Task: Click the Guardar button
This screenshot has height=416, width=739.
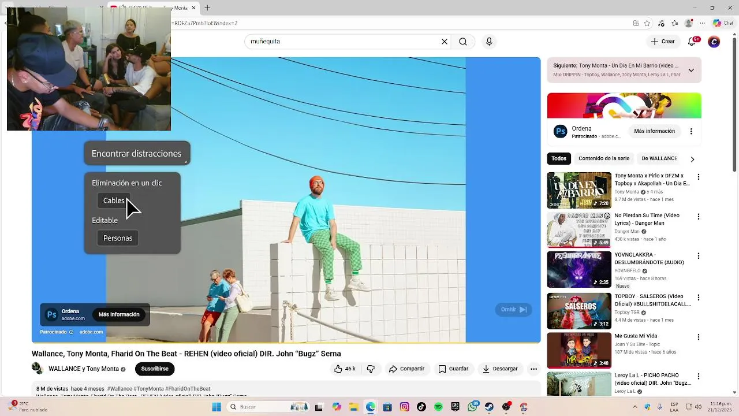Action: pos(454,369)
